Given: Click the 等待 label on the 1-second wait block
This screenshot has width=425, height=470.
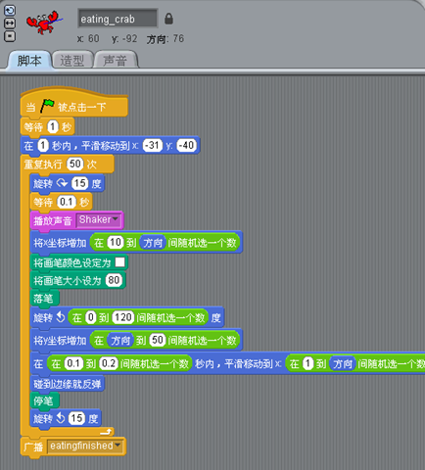Looking at the screenshot, I should tap(33, 127).
